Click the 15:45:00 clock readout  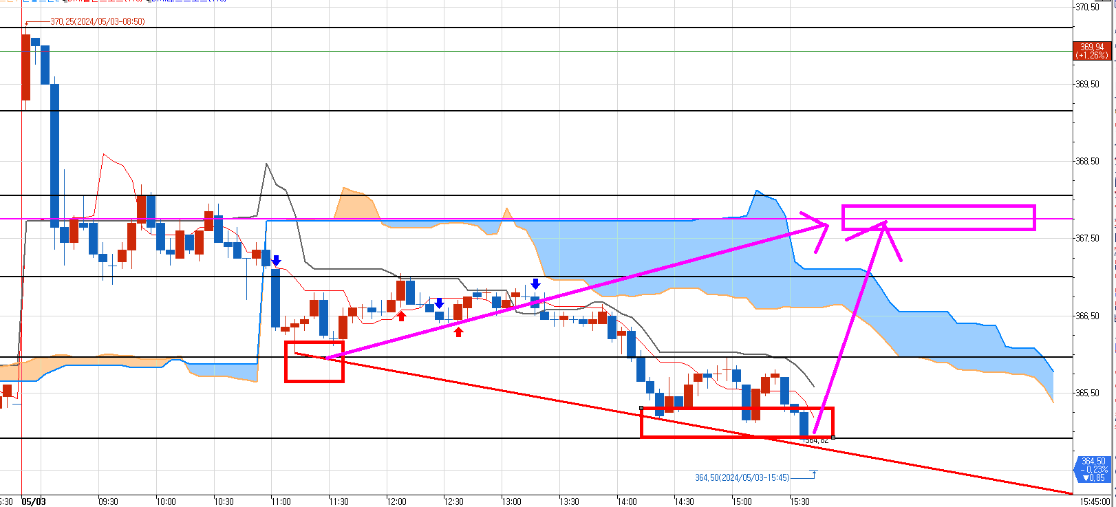tap(1095, 501)
